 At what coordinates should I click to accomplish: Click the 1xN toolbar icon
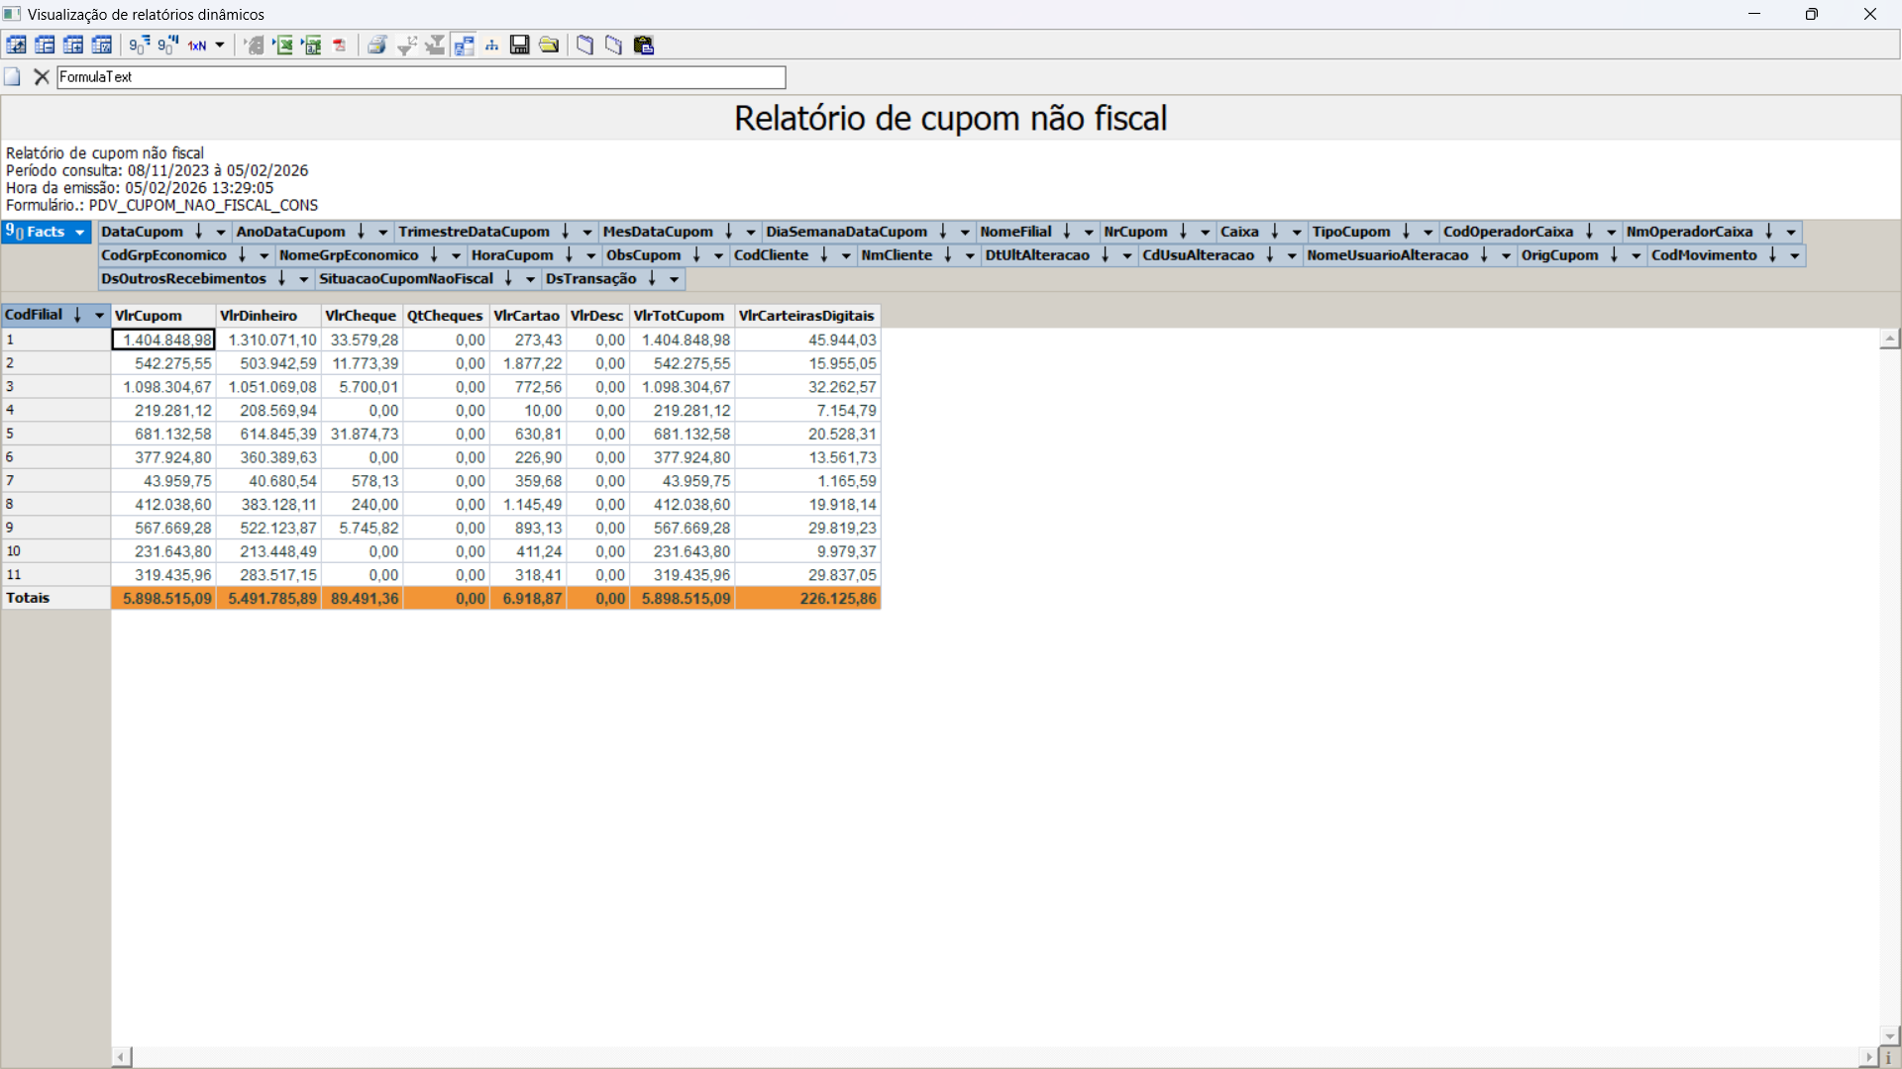(x=198, y=46)
